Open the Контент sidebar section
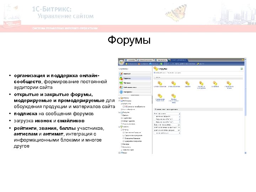The width and height of the screenshot is (256, 192). [x=135, y=74]
